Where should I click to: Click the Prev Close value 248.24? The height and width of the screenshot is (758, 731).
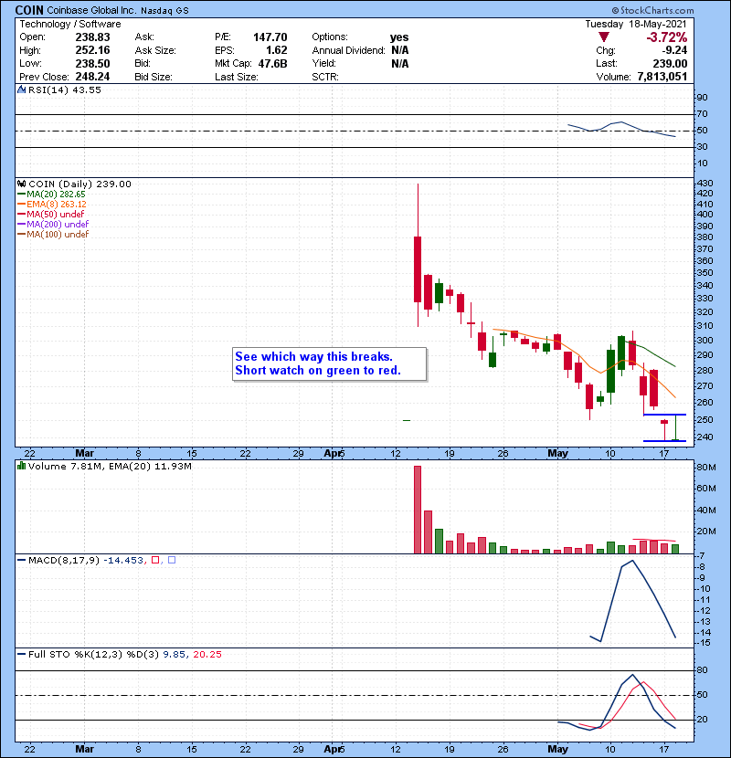(92, 77)
